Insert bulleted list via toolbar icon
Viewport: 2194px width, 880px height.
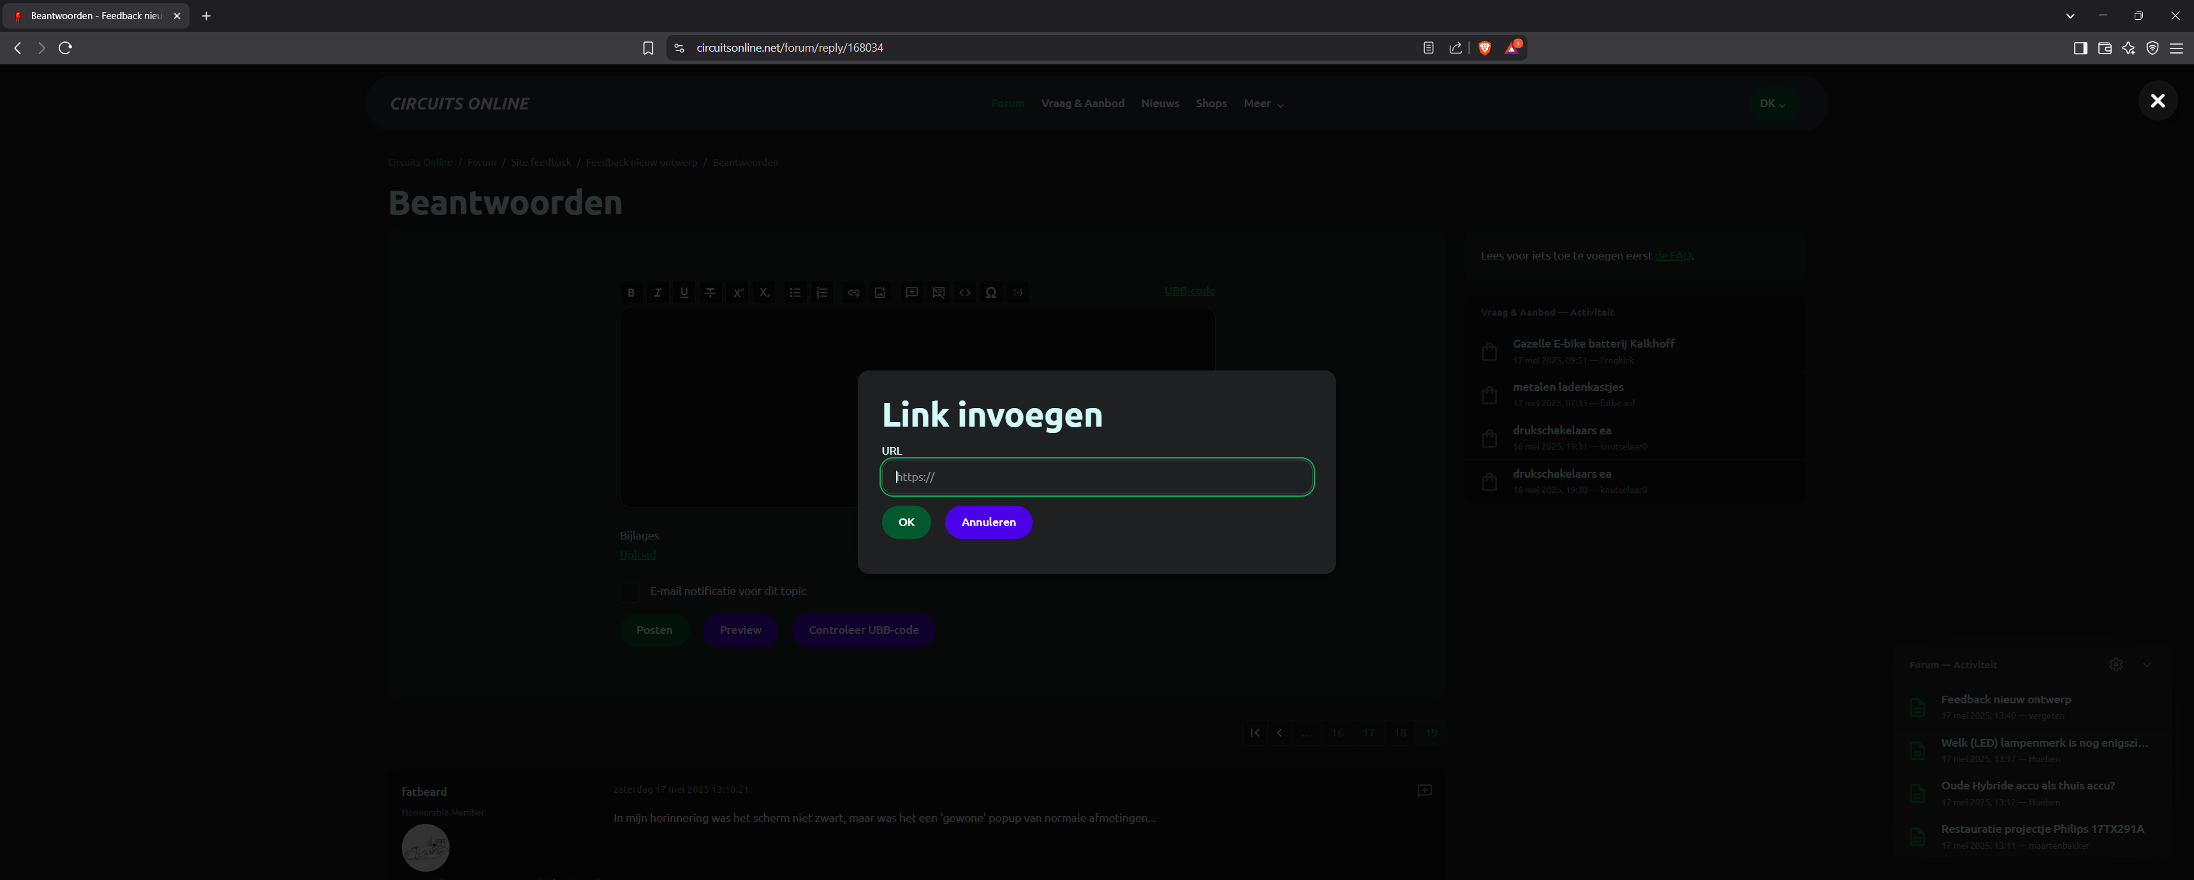(x=795, y=292)
